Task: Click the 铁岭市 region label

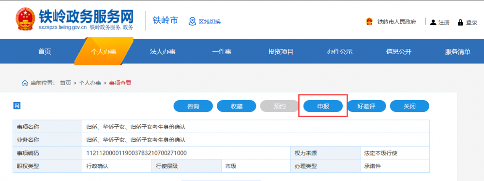Action: pos(166,20)
